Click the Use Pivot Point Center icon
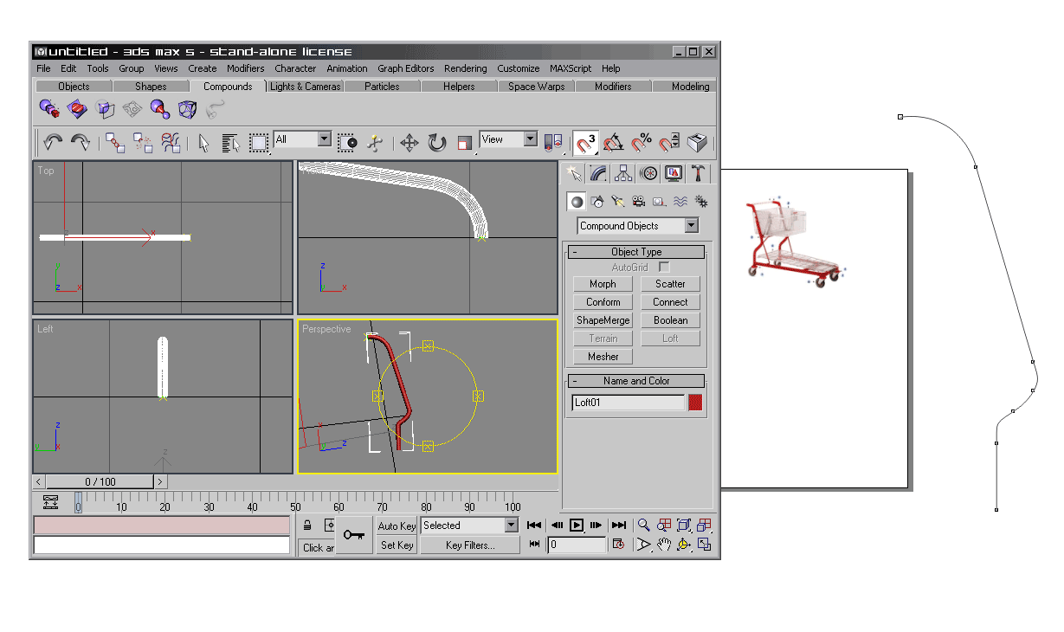This screenshot has height=632, width=1064. pyautogui.click(x=555, y=142)
